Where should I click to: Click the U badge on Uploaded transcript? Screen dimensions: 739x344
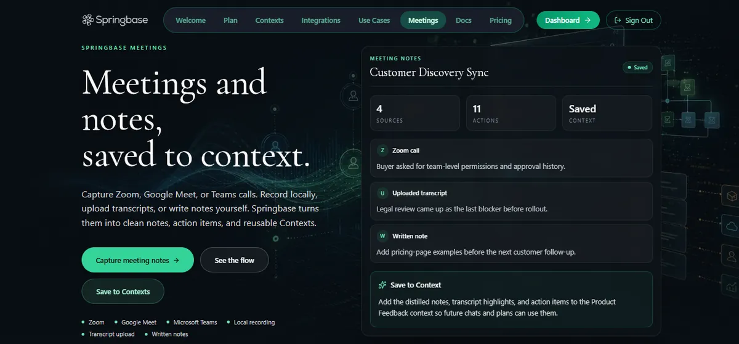pos(382,193)
